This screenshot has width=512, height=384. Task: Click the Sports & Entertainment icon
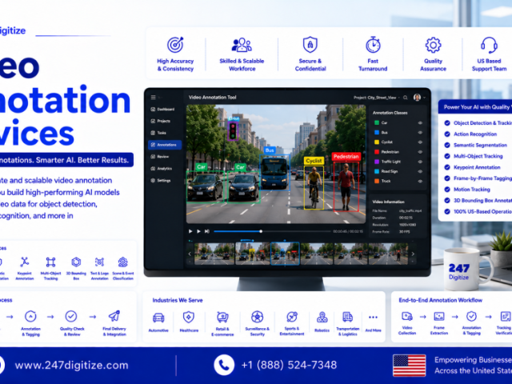pyautogui.click(x=292, y=317)
